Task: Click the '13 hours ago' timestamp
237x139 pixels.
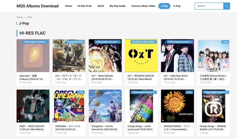Action: point(205,83)
